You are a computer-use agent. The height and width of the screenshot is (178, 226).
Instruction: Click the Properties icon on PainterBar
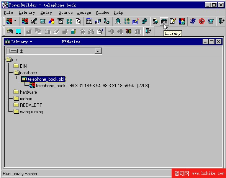100,31
